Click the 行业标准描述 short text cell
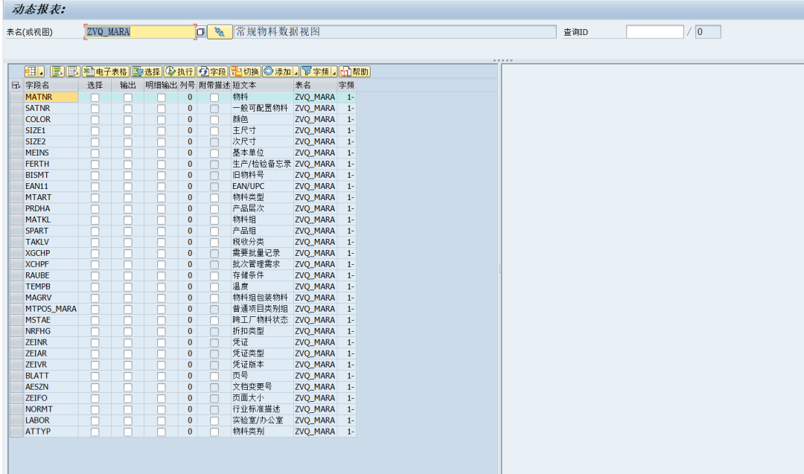The width and height of the screenshot is (804, 474). pos(262,409)
